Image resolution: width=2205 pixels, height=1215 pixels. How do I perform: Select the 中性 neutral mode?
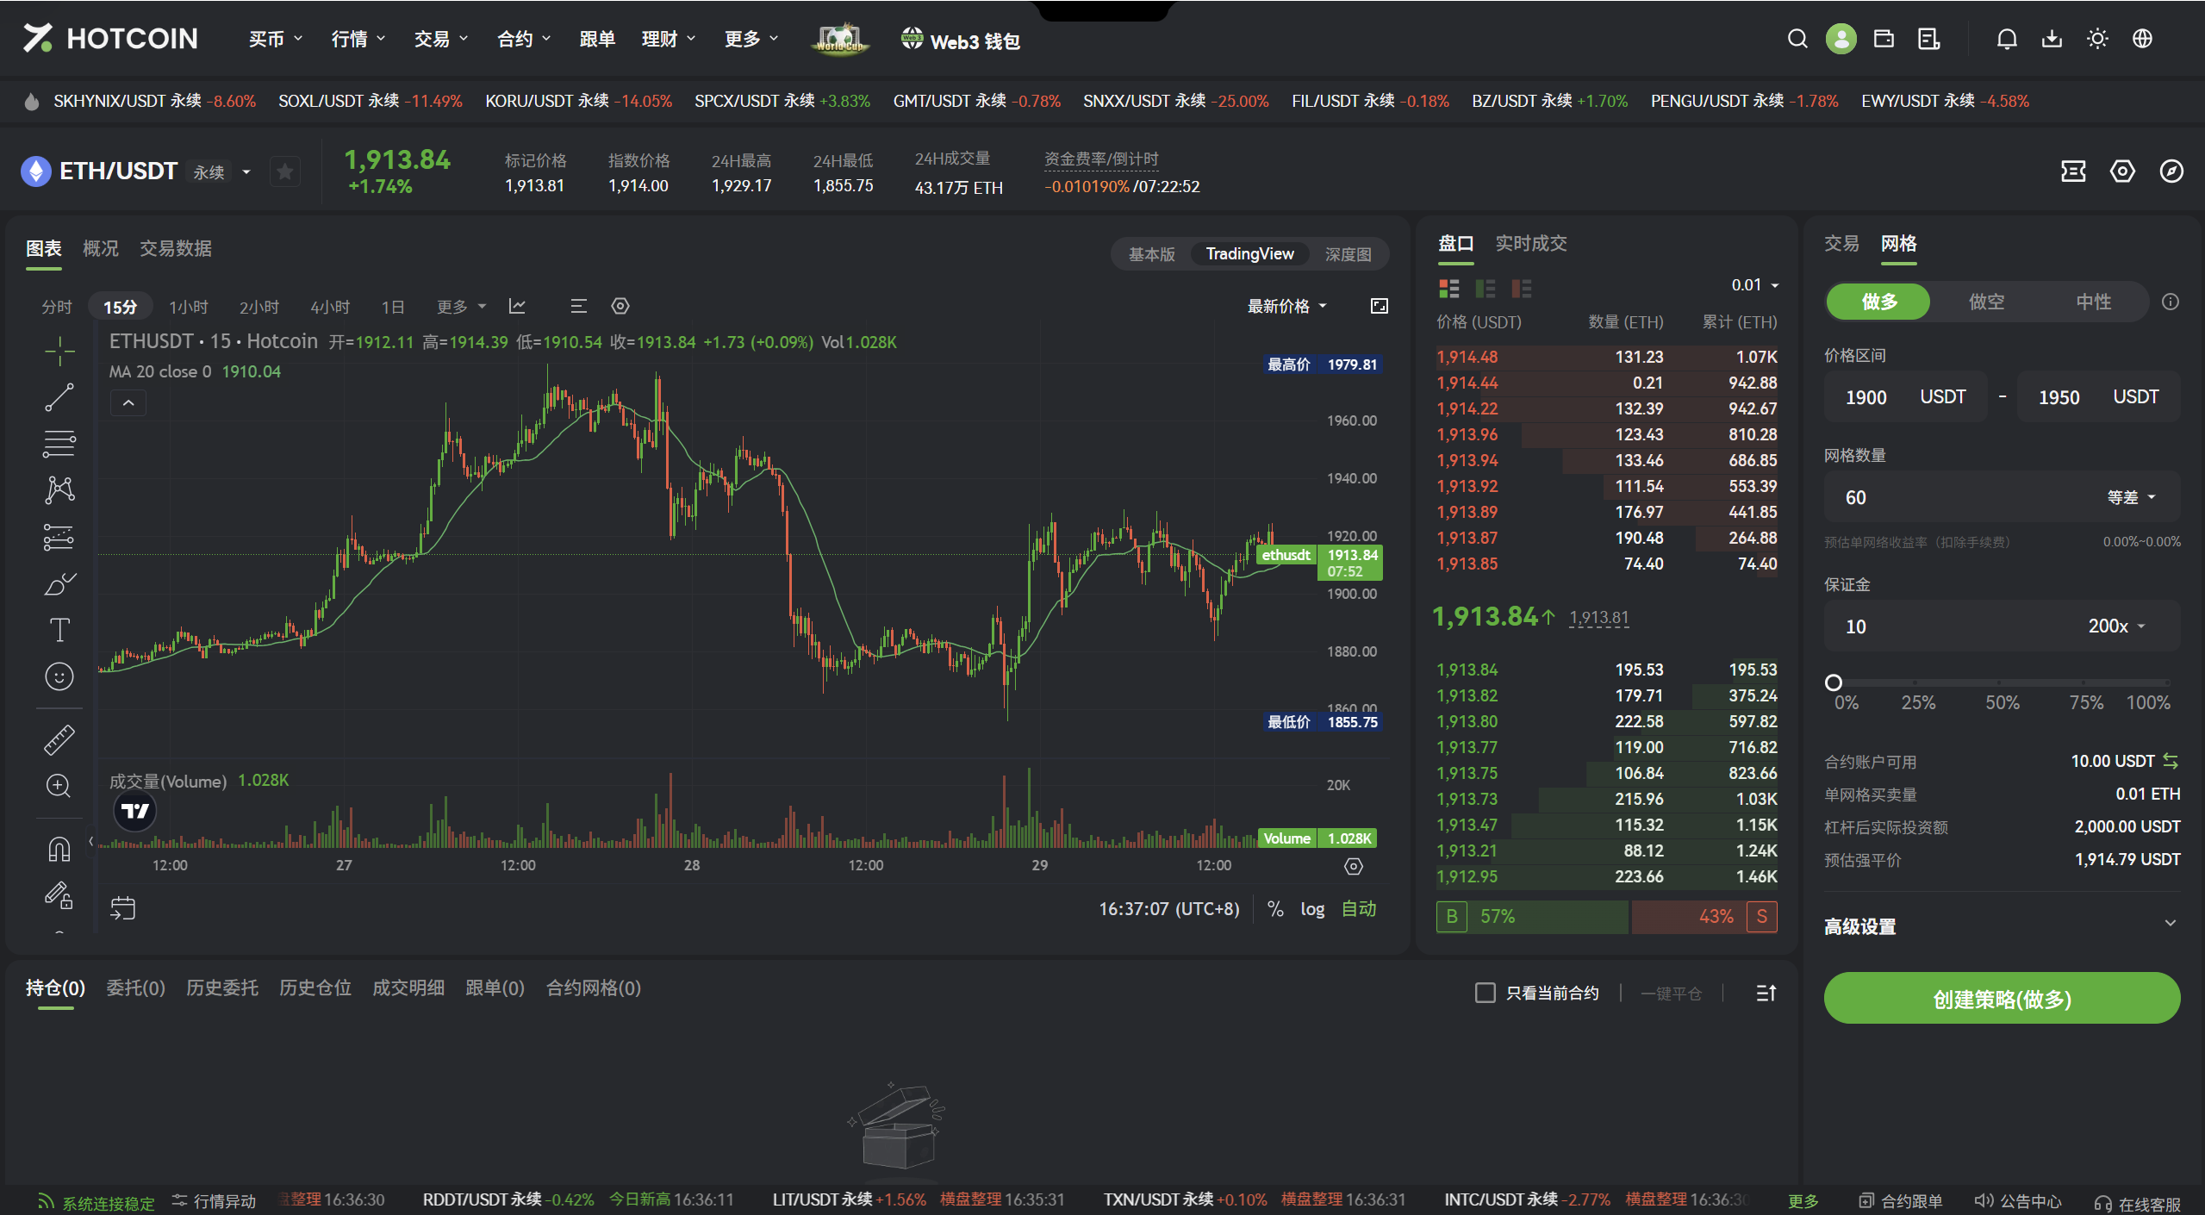pos(2093,302)
